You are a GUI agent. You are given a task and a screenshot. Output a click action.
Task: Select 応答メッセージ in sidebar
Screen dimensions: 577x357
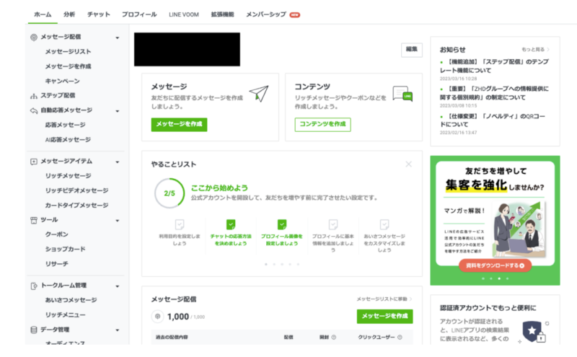65,125
